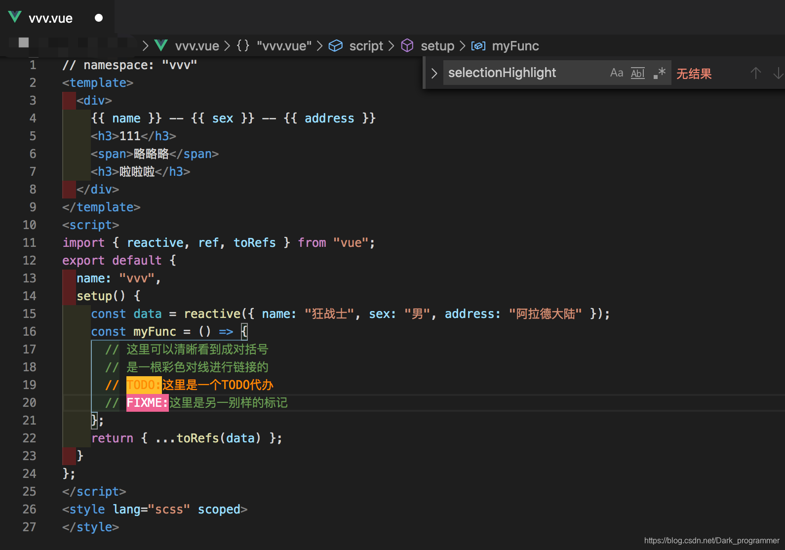Toggle Match Case in find widget

(x=617, y=73)
